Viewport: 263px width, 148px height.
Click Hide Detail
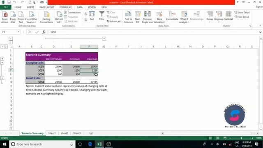point(242,17)
